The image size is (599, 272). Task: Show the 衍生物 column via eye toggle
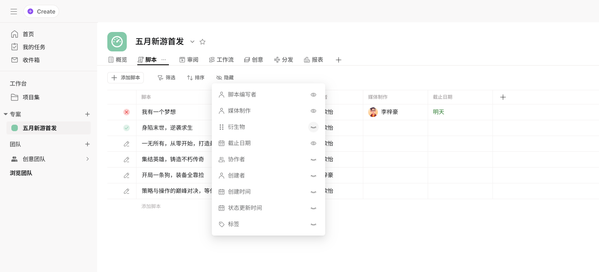313,127
